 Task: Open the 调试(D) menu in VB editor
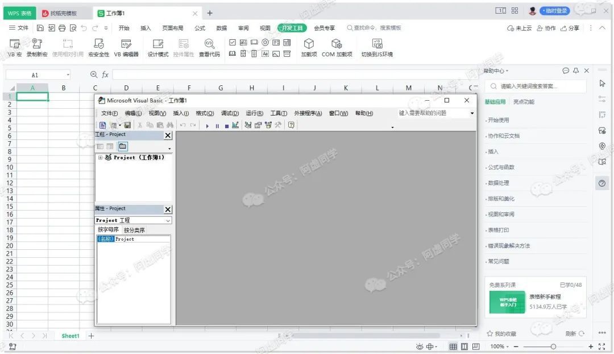tap(230, 113)
